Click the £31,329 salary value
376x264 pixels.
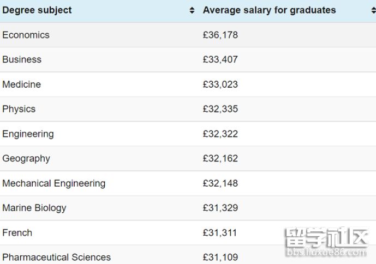220,208
